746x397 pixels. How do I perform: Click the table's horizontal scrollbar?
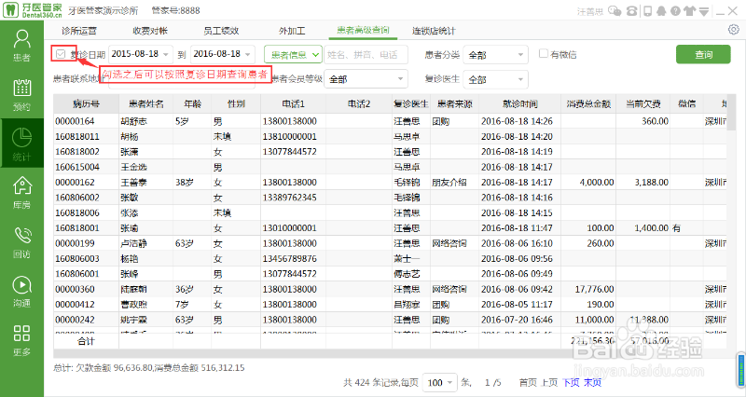390,354
